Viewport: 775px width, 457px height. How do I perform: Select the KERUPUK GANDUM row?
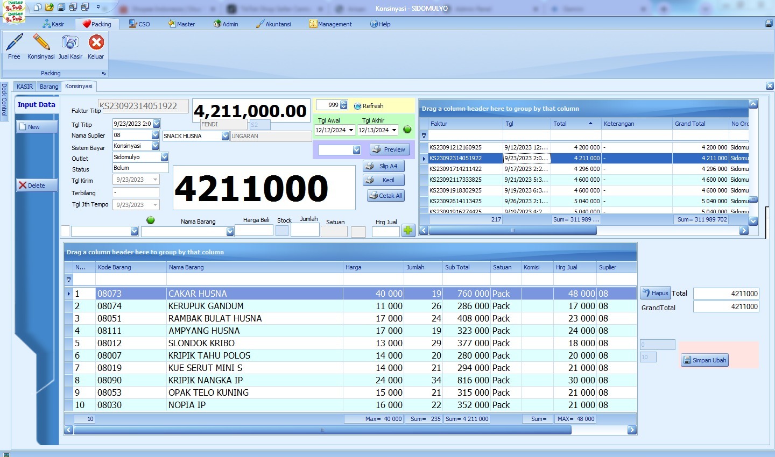pyautogui.click(x=206, y=306)
